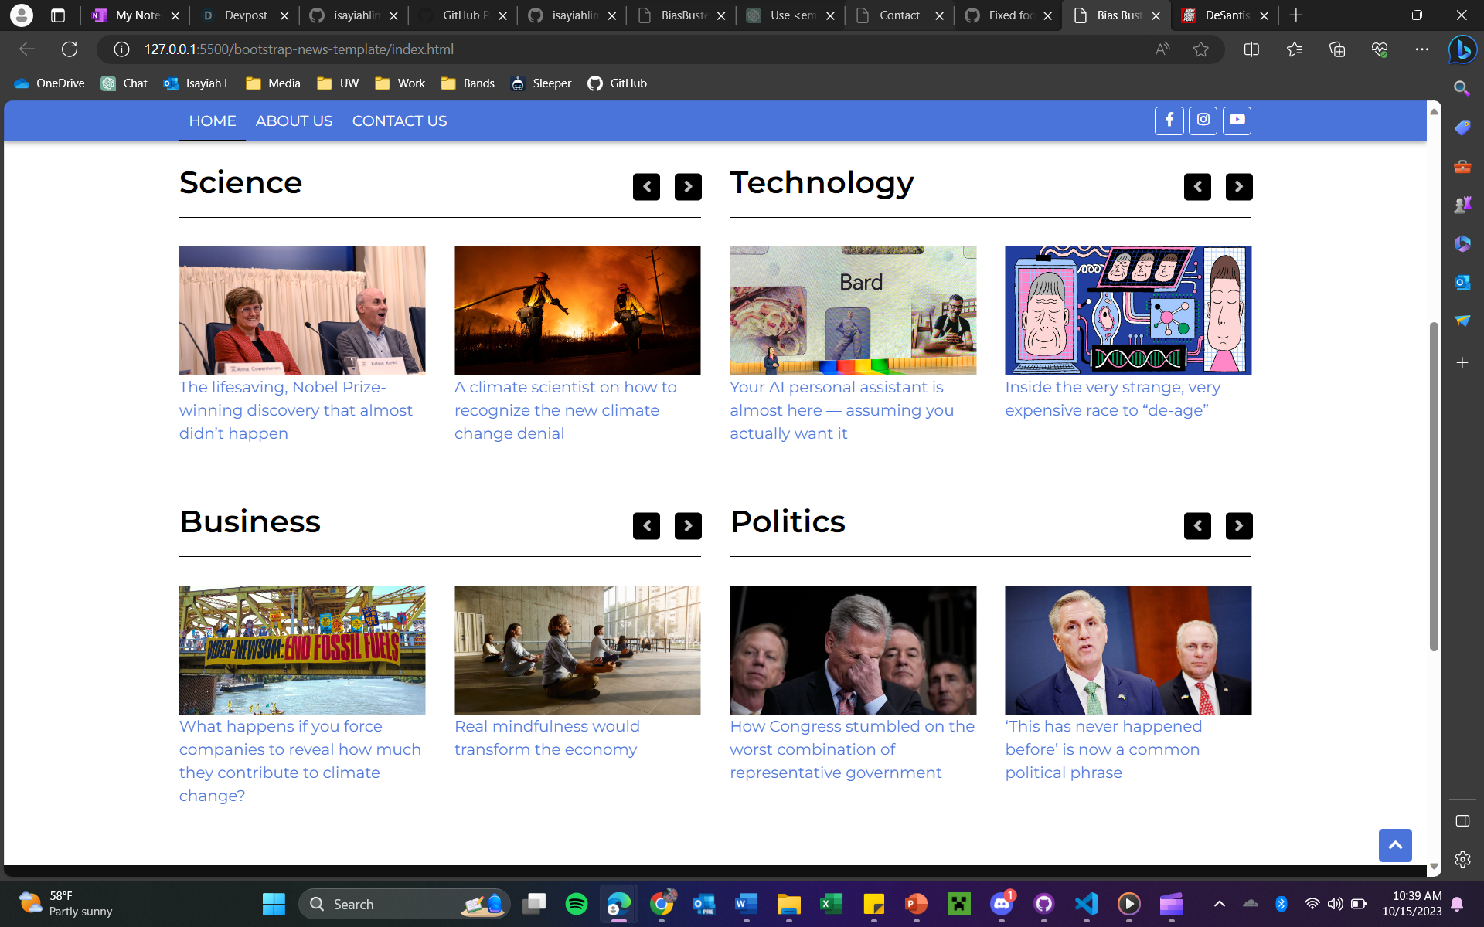
Task: Open the browser settings ellipsis menu
Action: coord(1423,49)
